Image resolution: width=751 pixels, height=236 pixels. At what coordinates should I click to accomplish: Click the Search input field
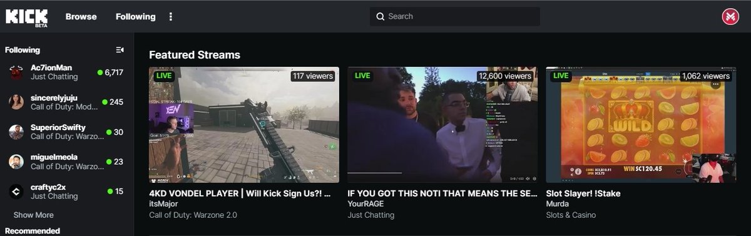[x=454, y=16]
